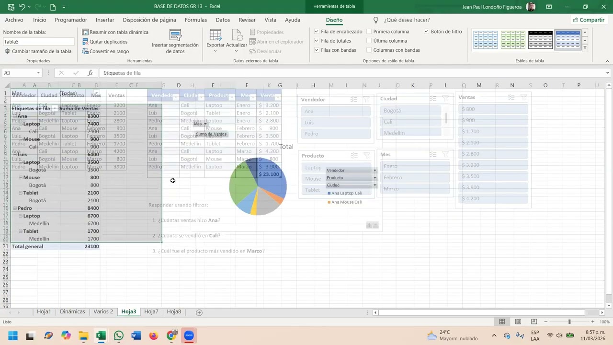Enable Columnas con bandas checkbox
The height and width of the screenshot is (345, 613).
point(369,50)
